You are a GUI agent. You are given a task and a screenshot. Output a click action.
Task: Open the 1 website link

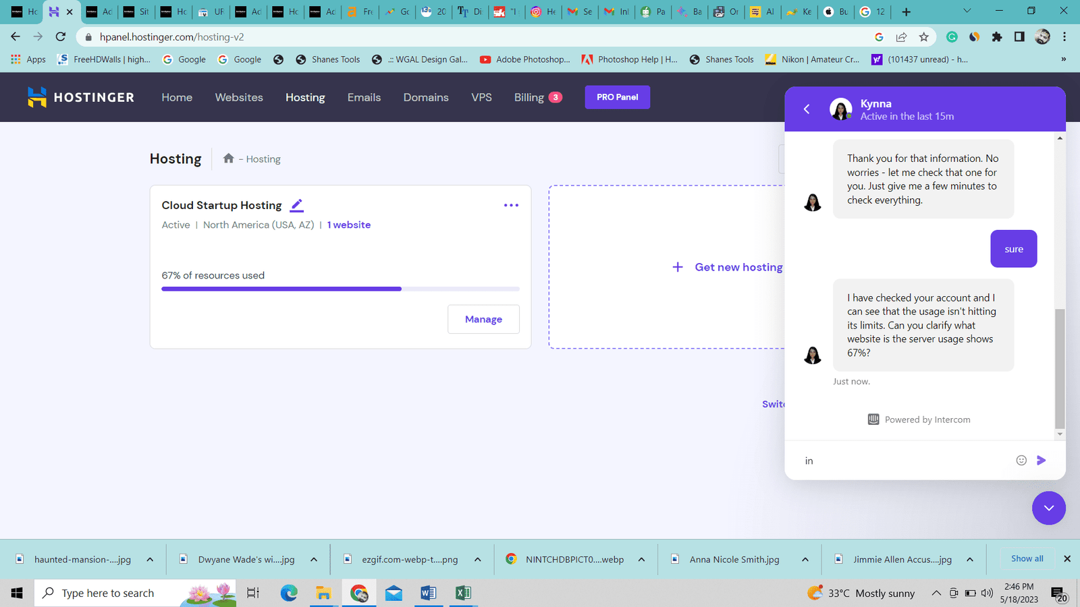[349, 225]
